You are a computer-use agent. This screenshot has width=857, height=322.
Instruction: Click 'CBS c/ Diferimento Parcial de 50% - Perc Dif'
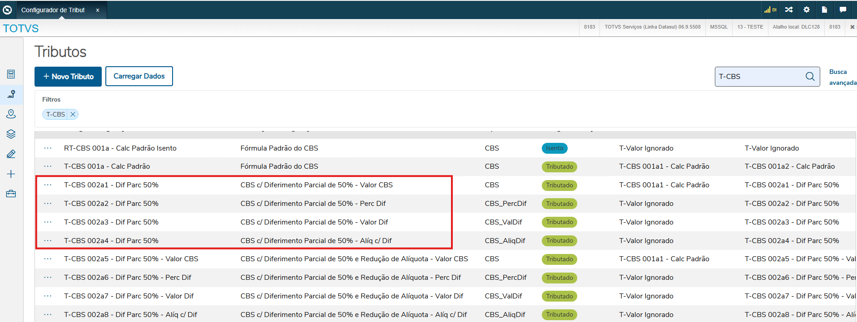tap(313, 204)
